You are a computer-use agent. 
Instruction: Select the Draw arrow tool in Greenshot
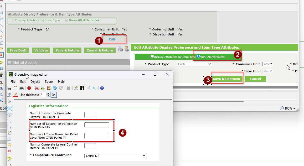coord(9,127)
